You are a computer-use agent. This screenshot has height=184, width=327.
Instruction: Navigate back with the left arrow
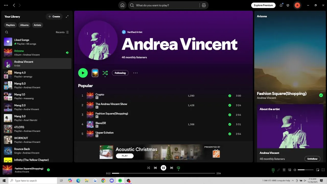14,5
